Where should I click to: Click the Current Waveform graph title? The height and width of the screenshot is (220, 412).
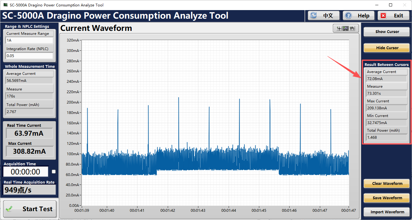(96, 28)
